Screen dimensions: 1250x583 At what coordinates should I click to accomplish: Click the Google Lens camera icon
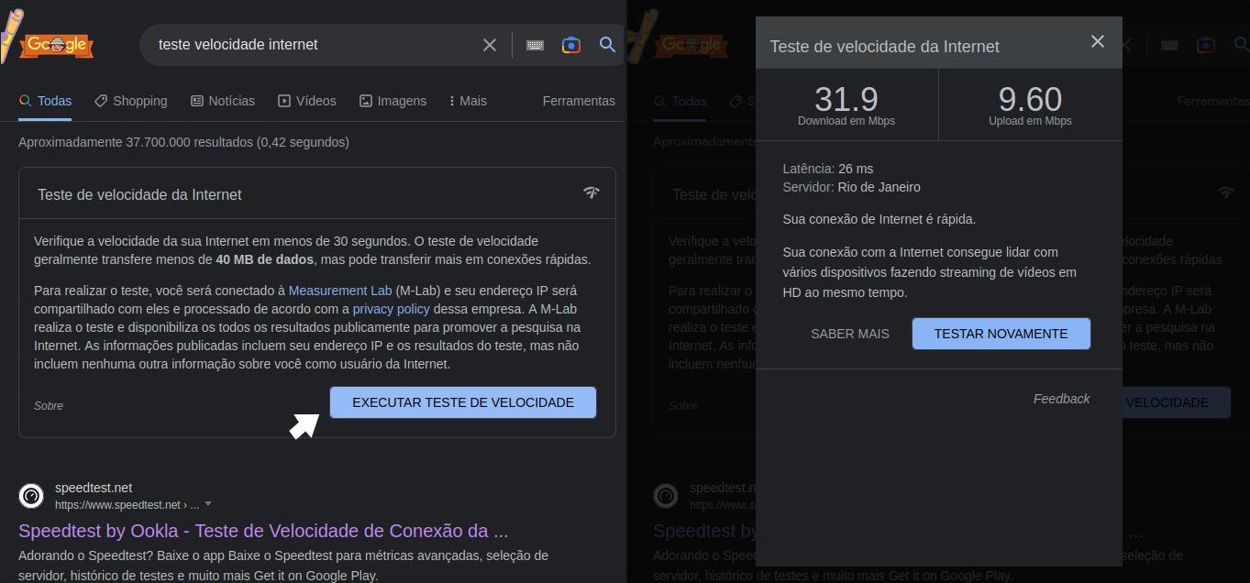point(570,44)
